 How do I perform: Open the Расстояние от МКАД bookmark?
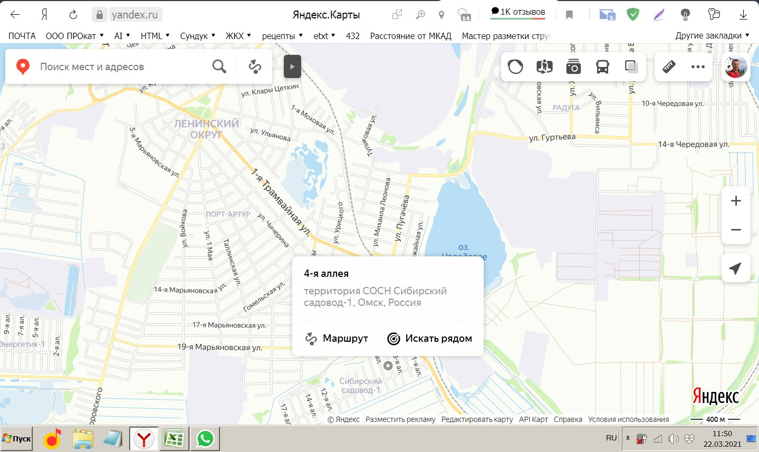coord(410,36)
